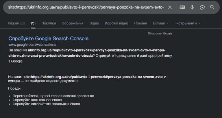Switch to the Відео tab

point(94,23)
